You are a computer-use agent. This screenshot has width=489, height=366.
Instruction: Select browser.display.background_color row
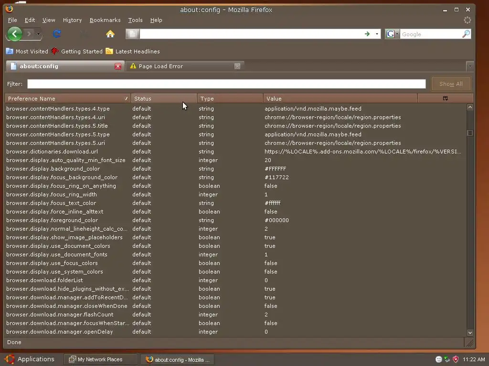(x=235, y=169)
